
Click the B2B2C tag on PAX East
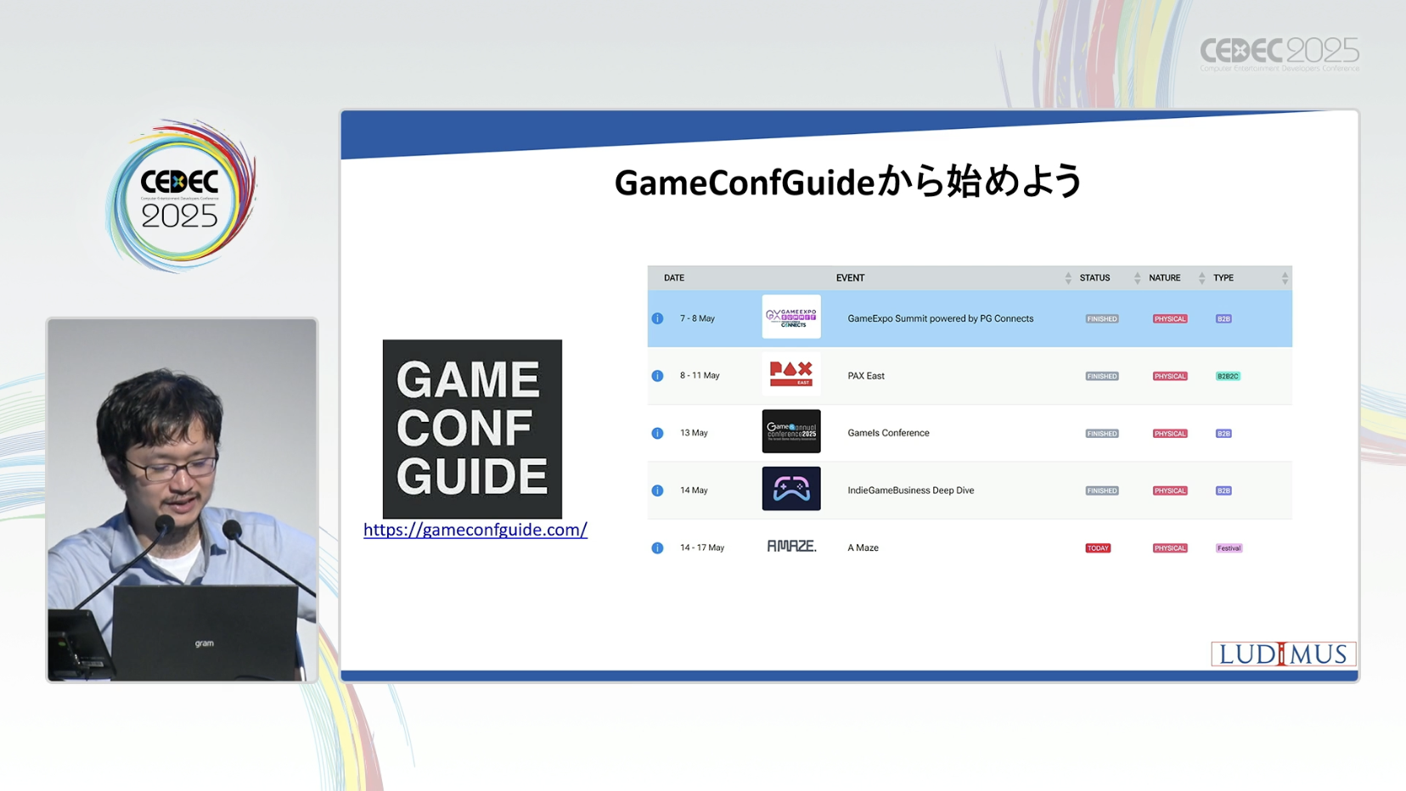(1227, 376)
